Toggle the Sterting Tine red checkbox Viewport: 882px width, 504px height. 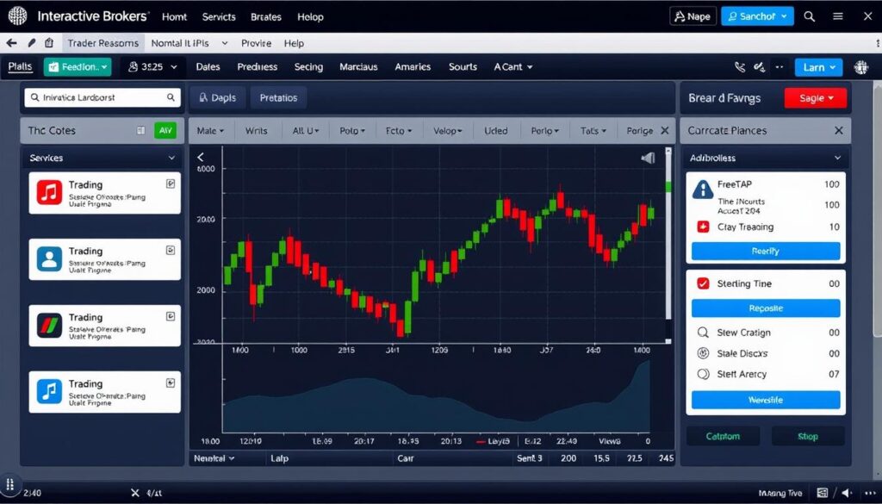(x=703, y=283)
